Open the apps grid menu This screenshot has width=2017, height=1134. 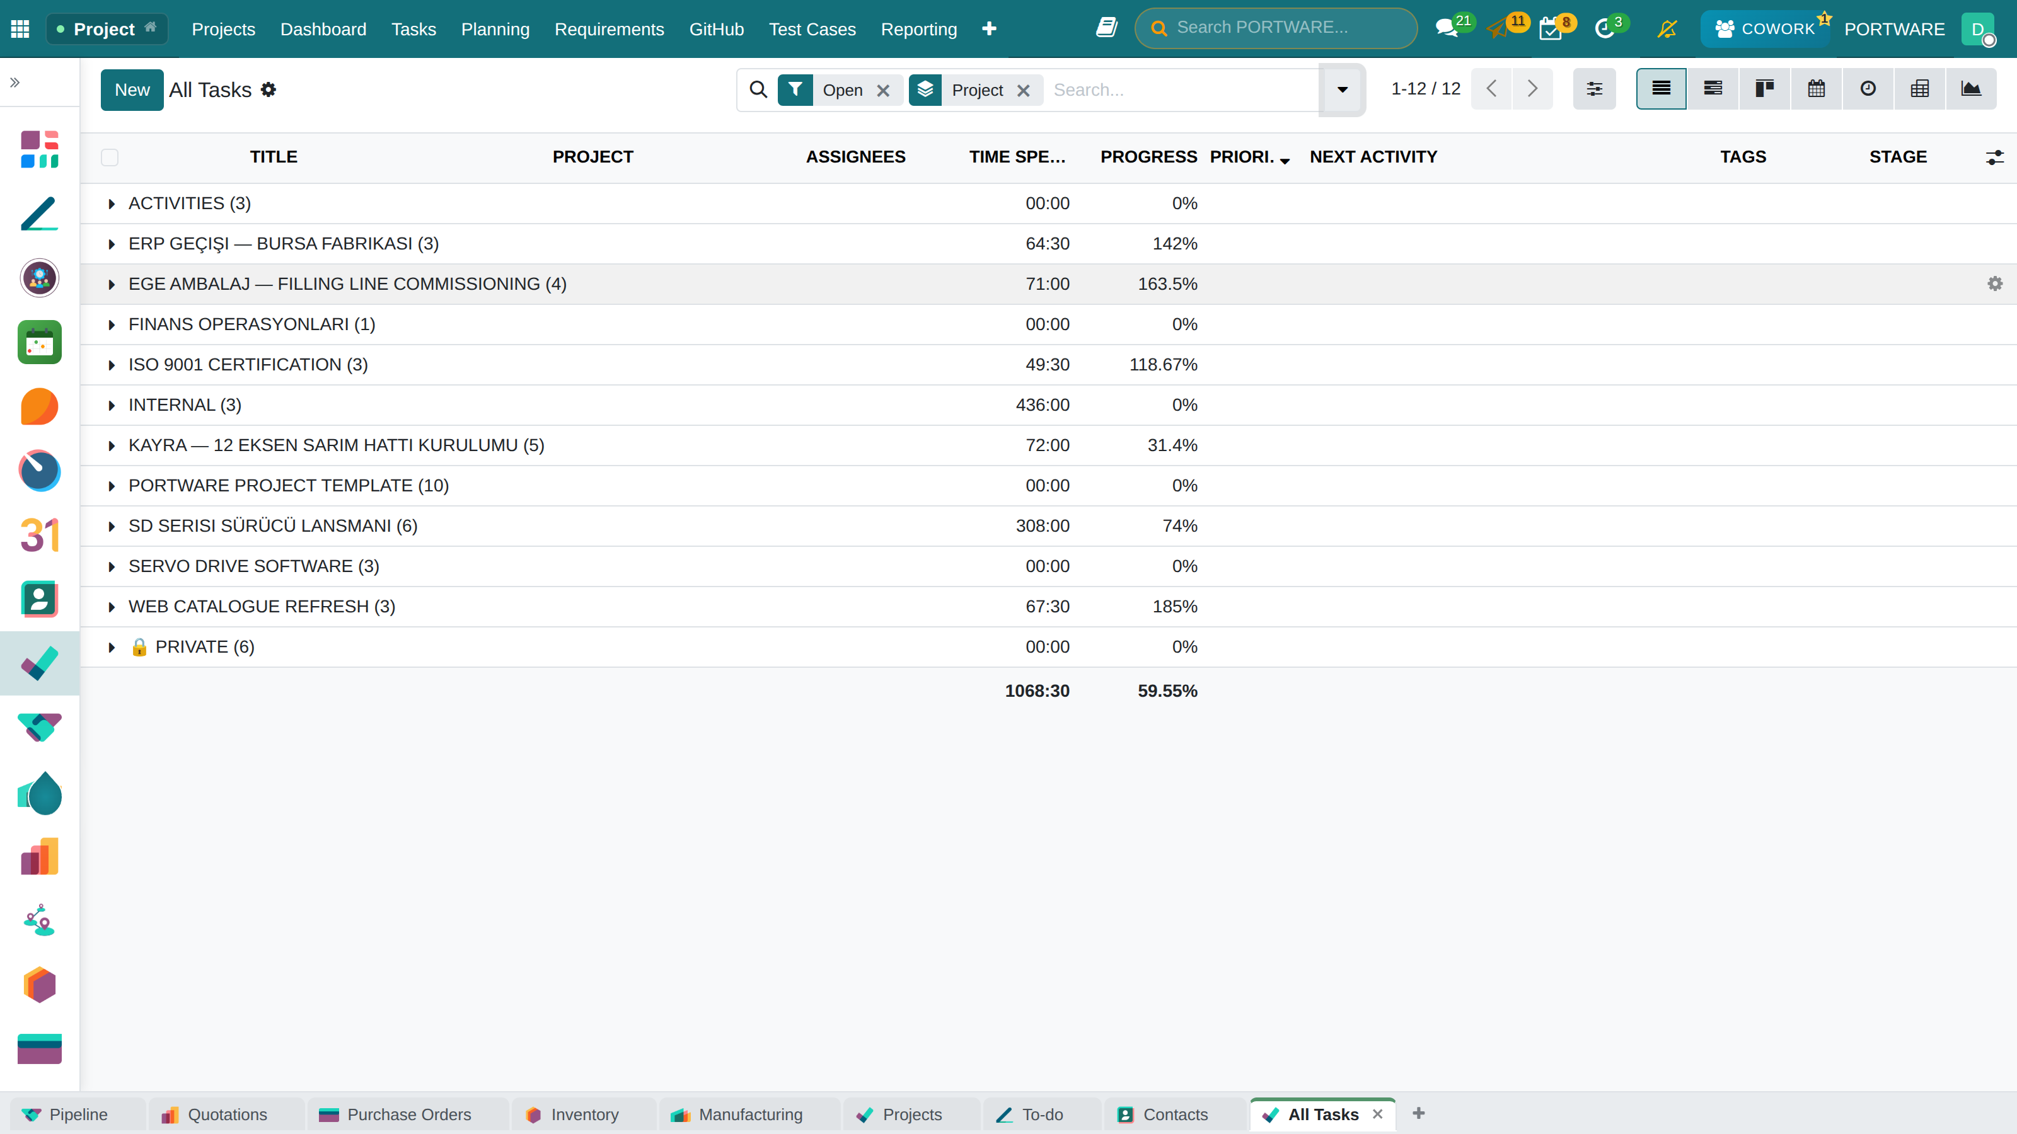(20, 29)
